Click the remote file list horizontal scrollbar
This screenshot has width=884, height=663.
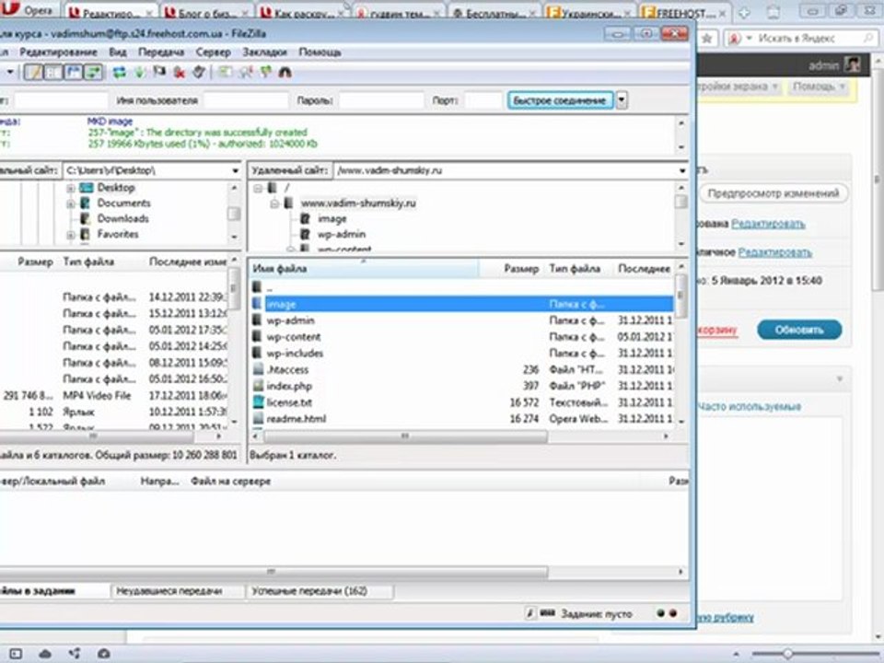tap(406, 436)
